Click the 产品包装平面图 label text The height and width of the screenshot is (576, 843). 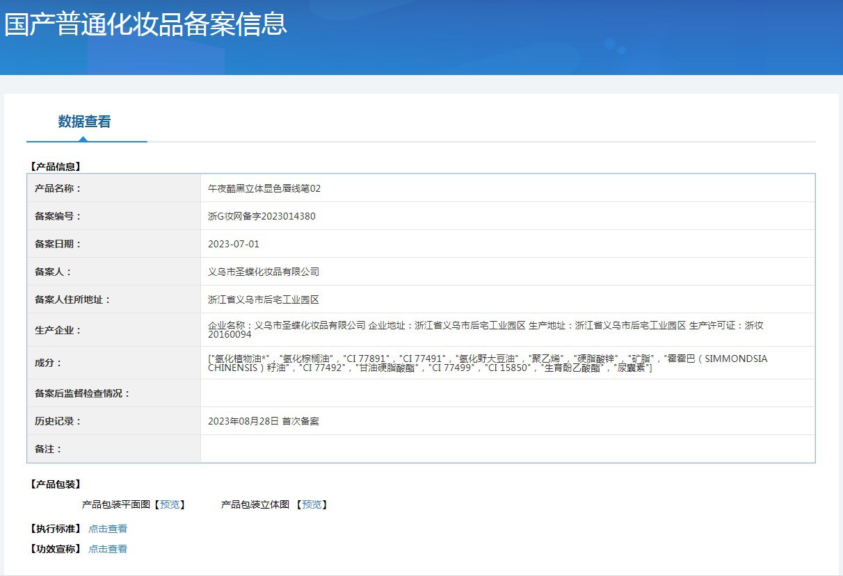coord(116,504)
